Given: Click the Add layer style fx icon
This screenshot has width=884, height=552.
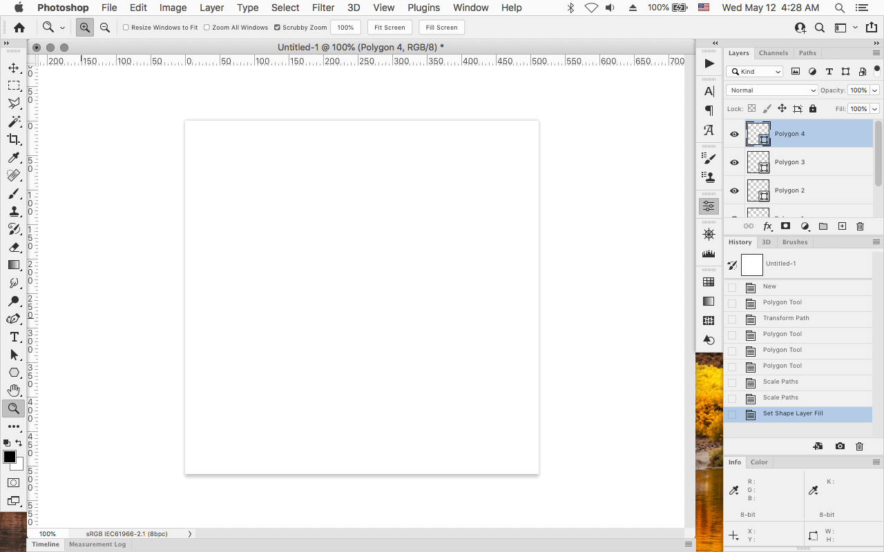Looking at the screenshot, I should pyautogui.click(x=767, y=226).
